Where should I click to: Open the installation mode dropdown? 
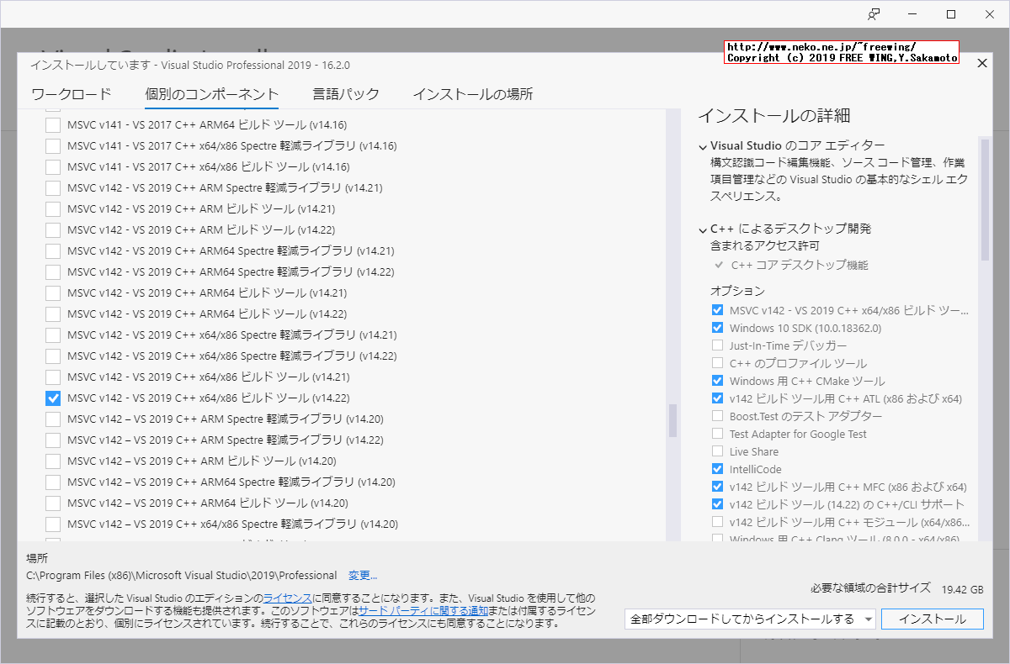(x=867, y=619)
